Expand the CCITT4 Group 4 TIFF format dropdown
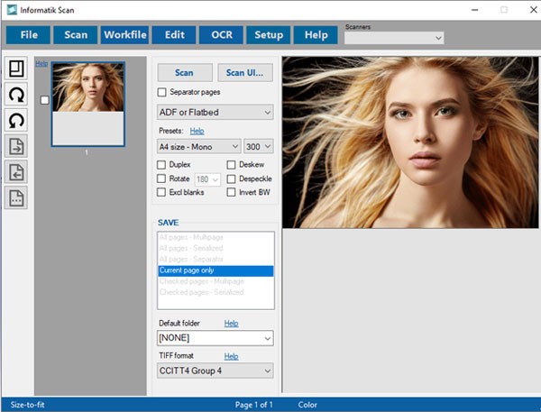The width and height of the screenshot is (541, 412). point(215,371)
